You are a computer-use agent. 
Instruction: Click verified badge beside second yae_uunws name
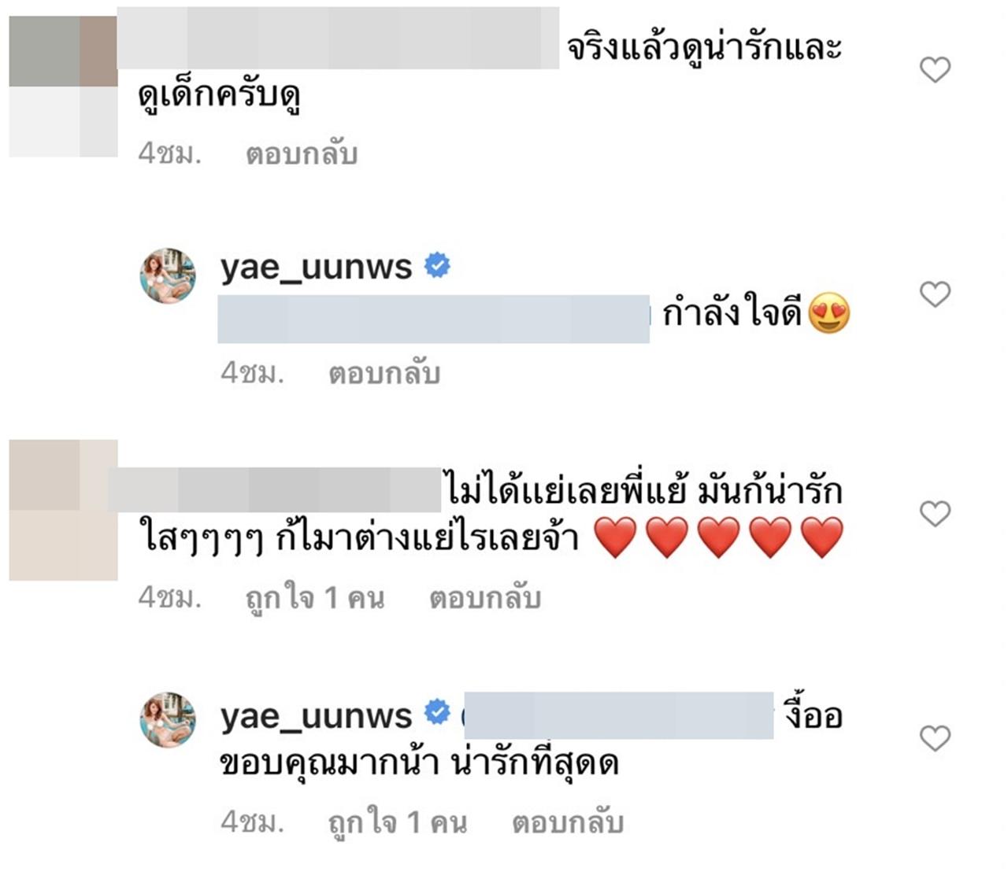pos(437,713)
